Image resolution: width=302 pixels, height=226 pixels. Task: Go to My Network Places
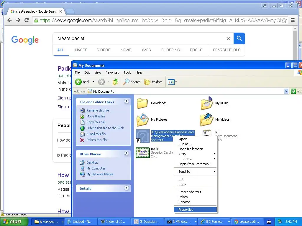click(x=100, y=174)
